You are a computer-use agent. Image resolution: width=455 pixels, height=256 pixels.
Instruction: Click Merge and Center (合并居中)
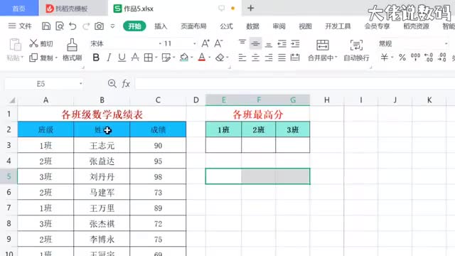322,50
